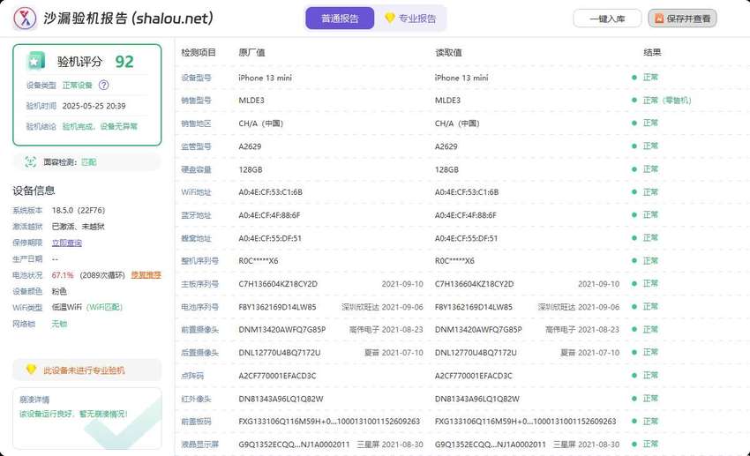The width and height of the screenshot is (750, 456).
Task: Click the 结果 column header
Action: point(652,53)
